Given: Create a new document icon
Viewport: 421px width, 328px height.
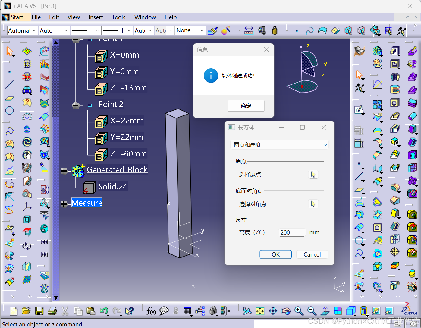Looking at the screenshot, I should pyautogui.click(x=14, y=311).
